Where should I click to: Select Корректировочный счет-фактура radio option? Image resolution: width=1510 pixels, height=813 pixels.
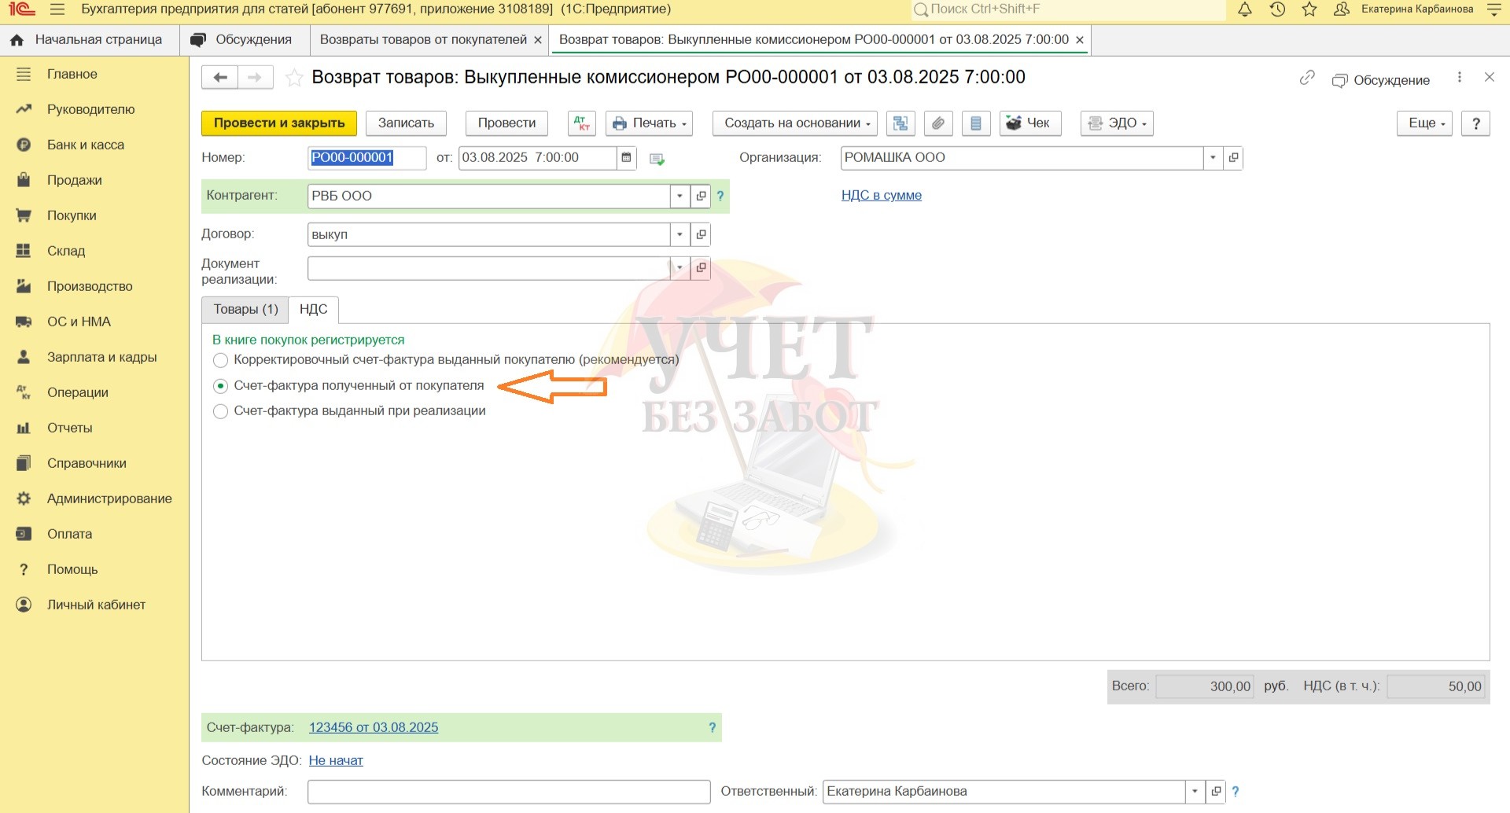(x=221, y=360)
